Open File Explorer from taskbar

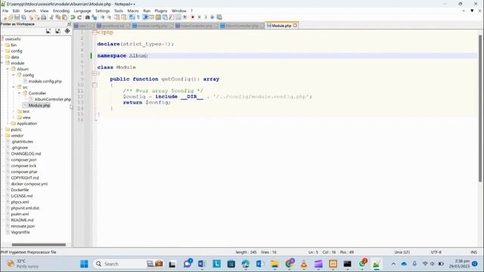[x=275, y=264]
